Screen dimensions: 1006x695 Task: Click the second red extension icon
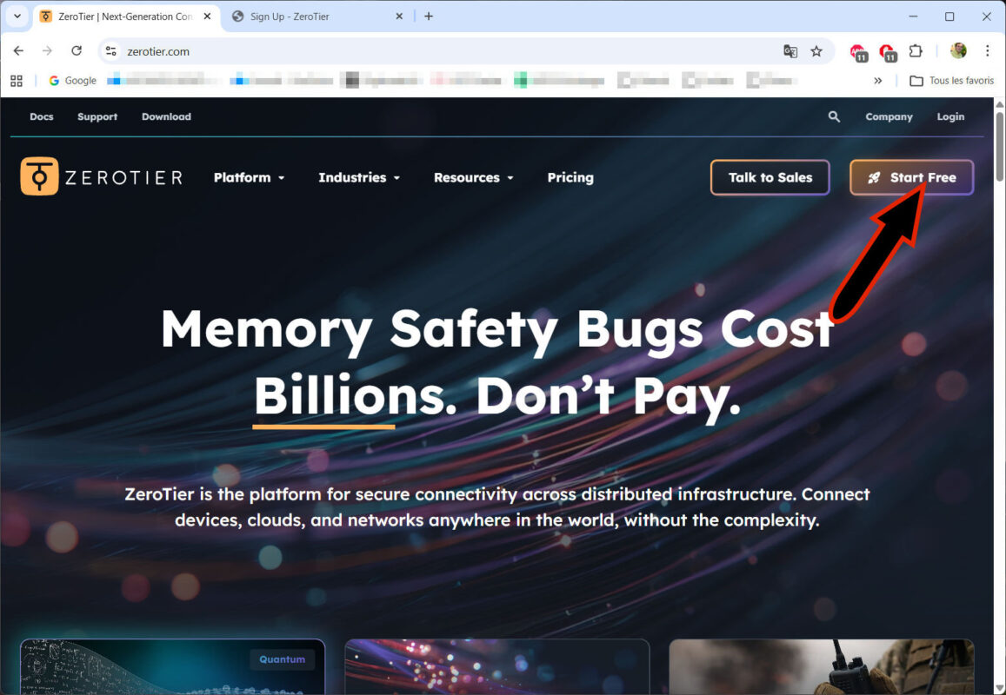[x=887, y=52]
